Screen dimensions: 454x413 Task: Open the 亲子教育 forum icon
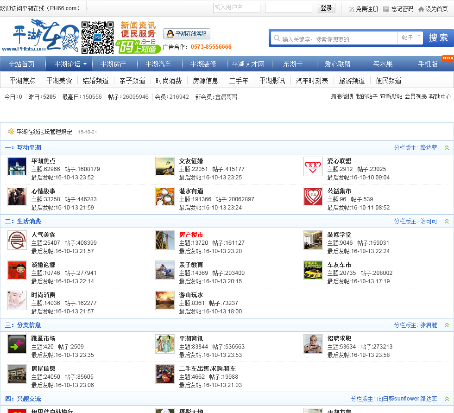[x=165, y=270]
